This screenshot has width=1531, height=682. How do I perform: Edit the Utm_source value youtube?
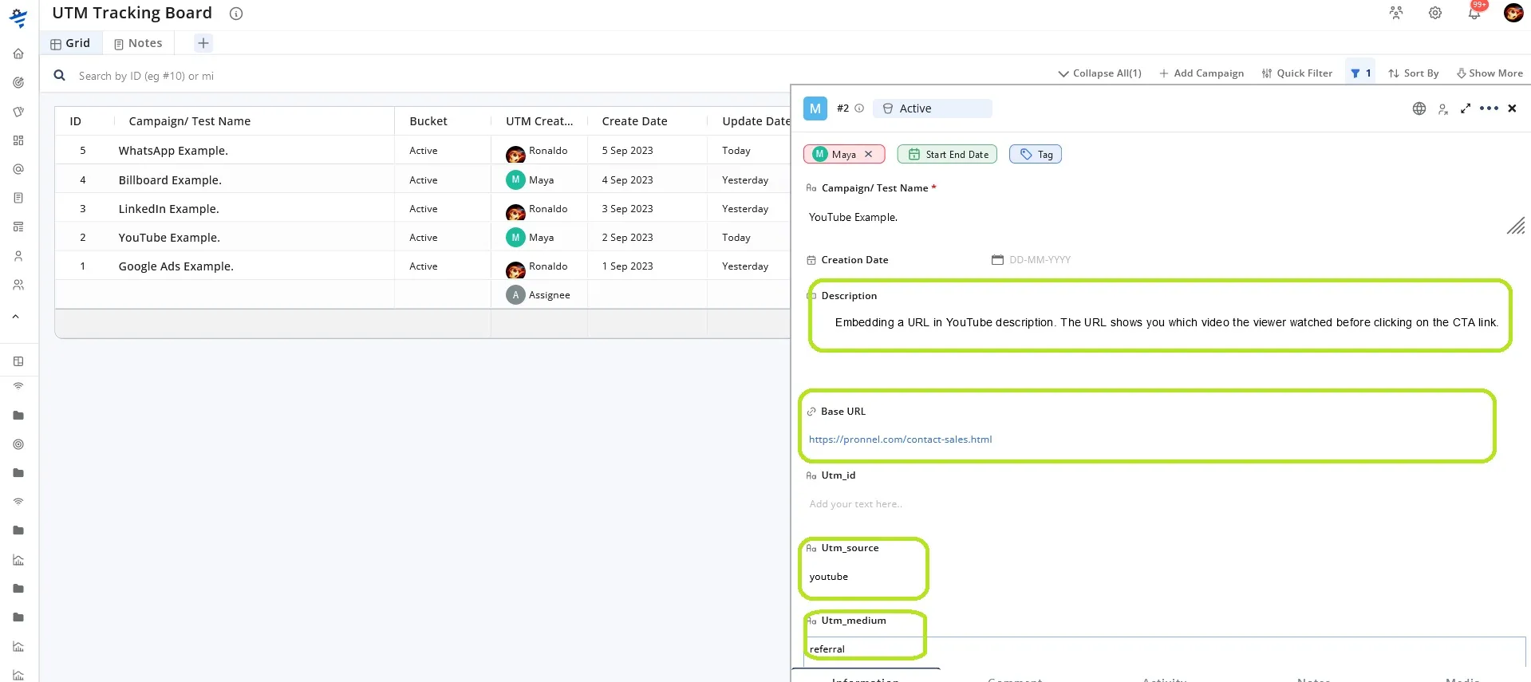tap(828, 577)
